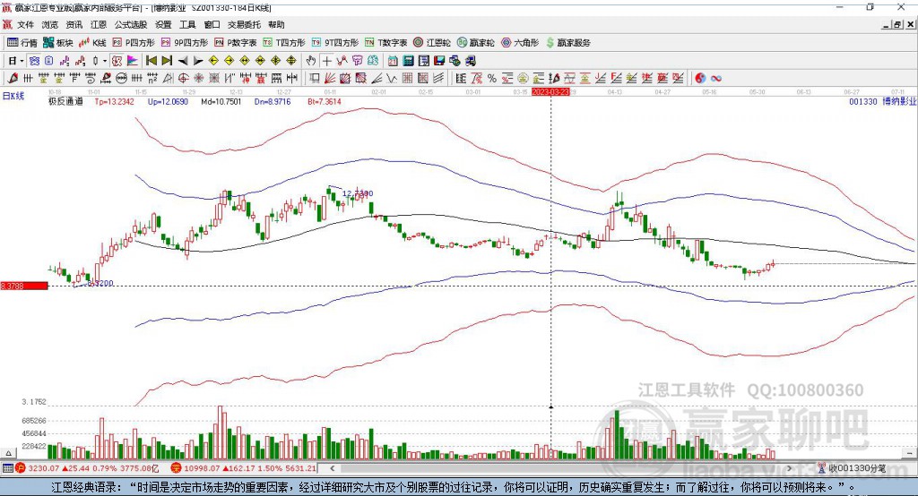918x496 pixels.
Task: Open 赢家服务 service page
Action: click(567, 43)
